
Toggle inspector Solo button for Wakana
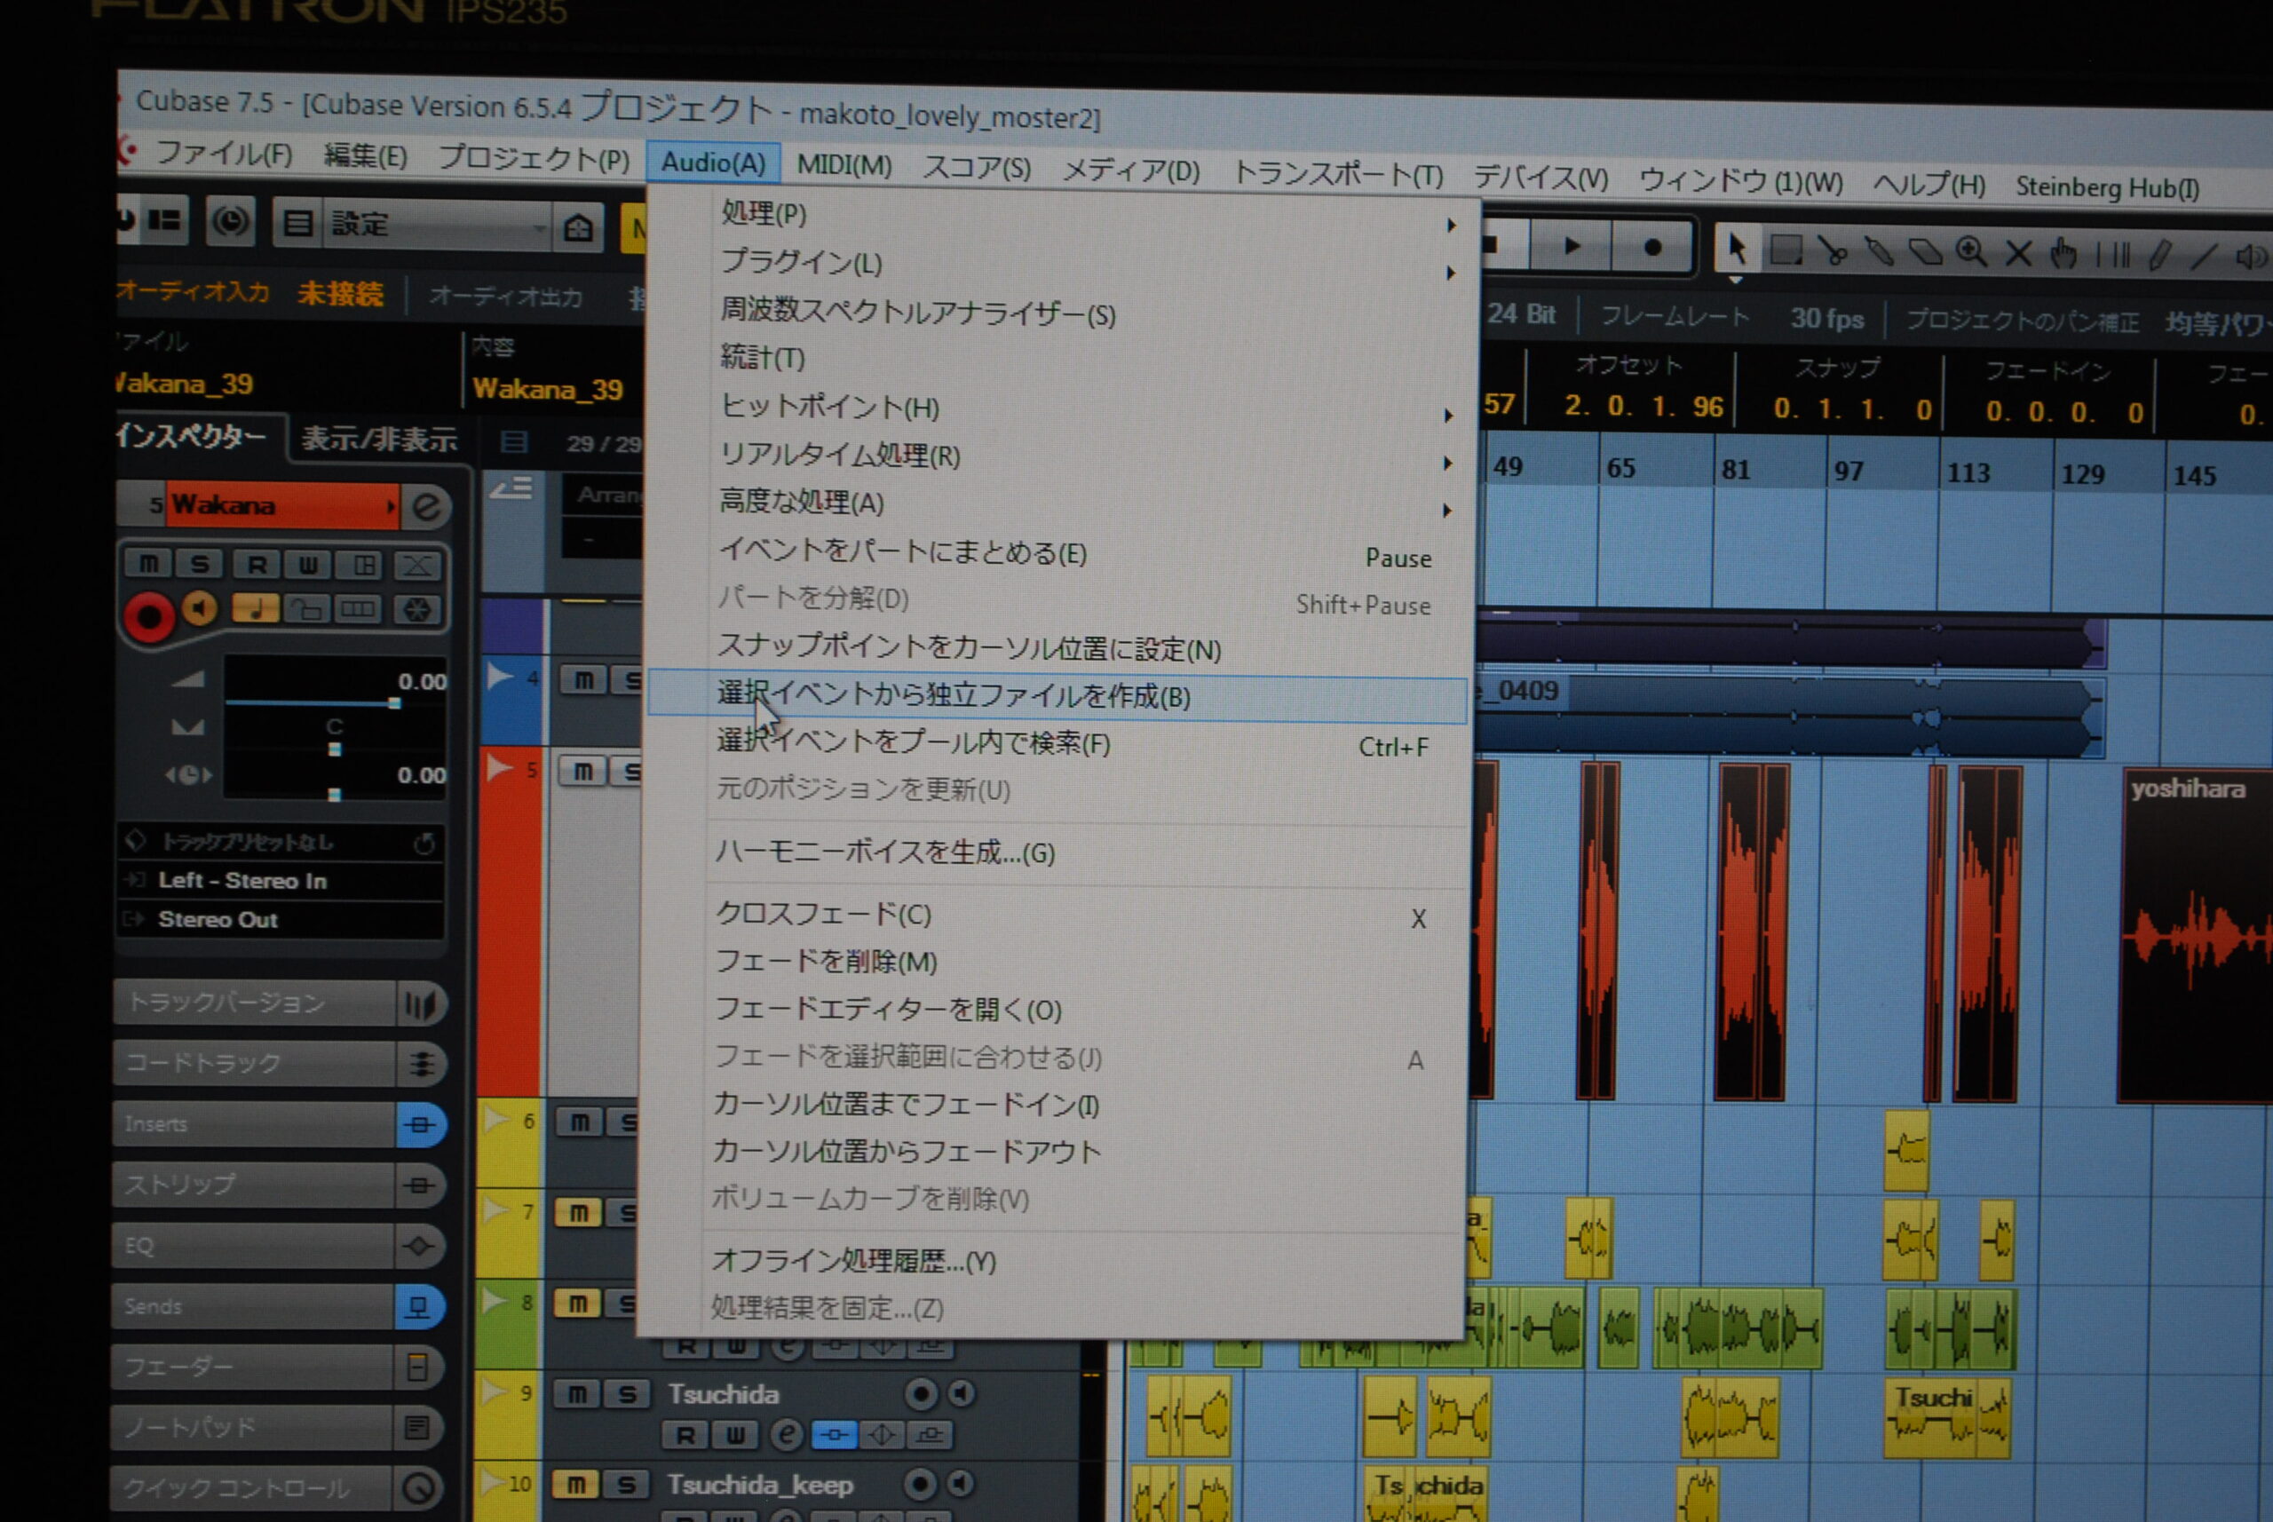200,564
